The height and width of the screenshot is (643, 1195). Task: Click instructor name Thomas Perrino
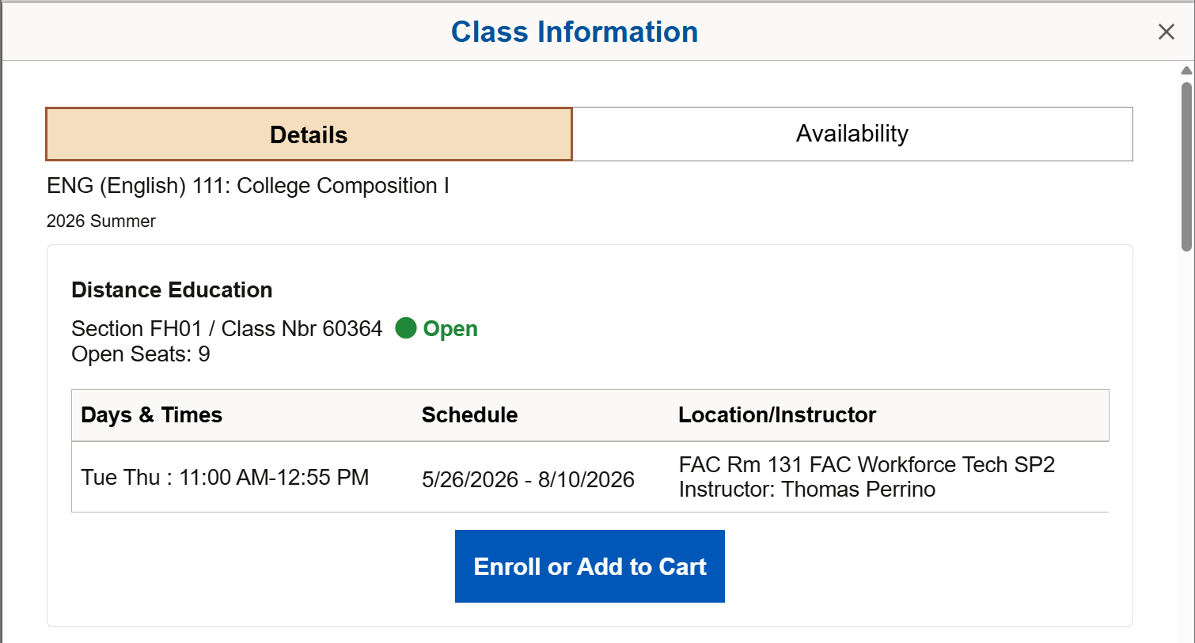pos(859,490)
